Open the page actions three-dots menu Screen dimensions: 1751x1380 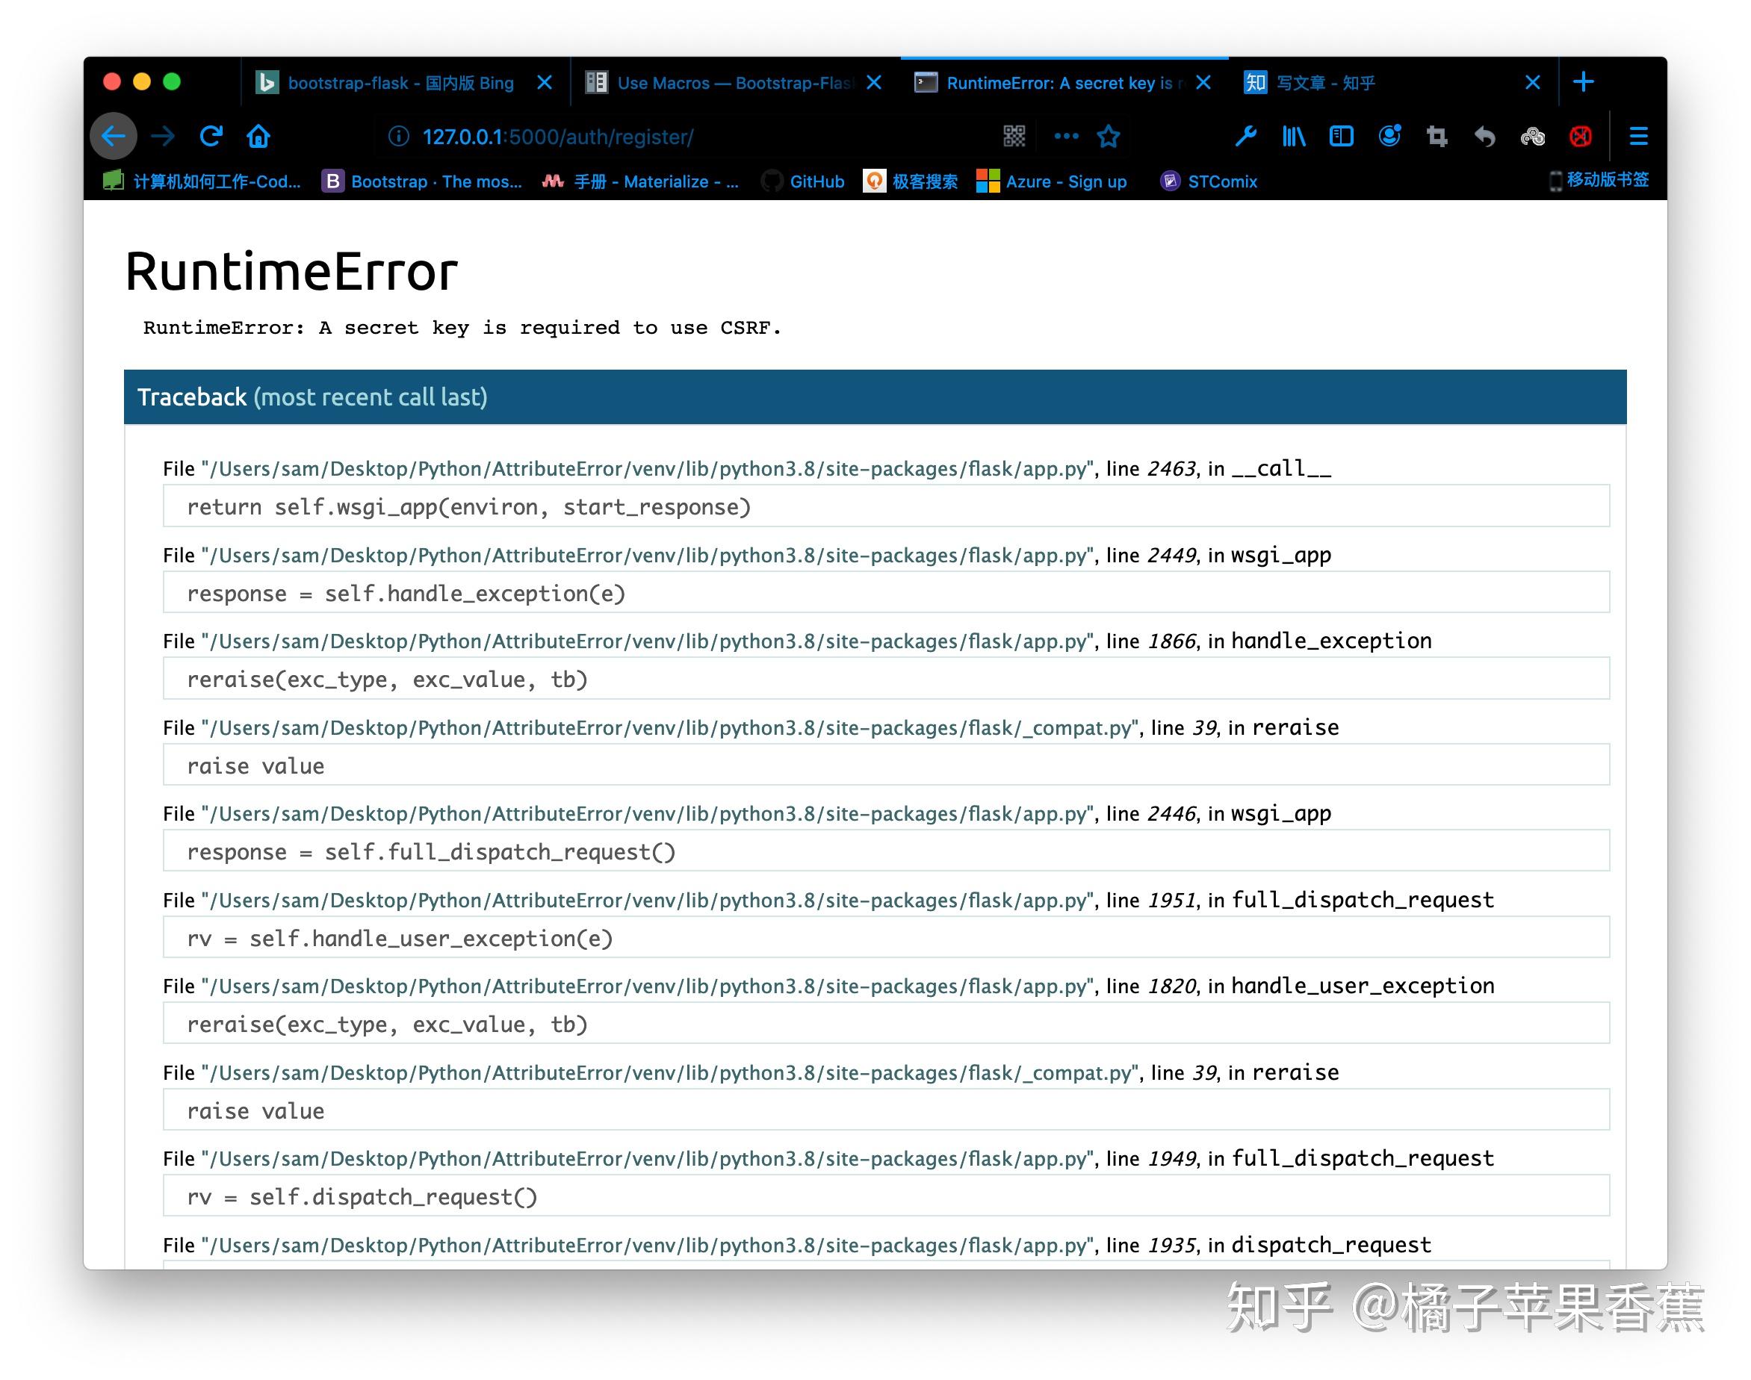1066,137
